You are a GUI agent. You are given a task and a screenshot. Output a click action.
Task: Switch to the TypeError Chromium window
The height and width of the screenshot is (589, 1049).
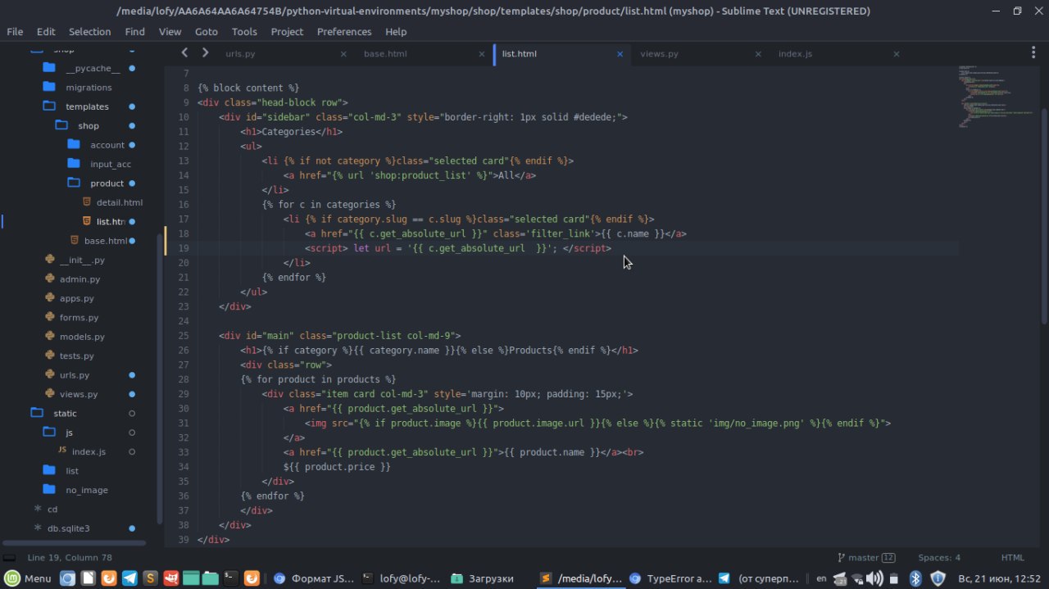tap(670, 578)
